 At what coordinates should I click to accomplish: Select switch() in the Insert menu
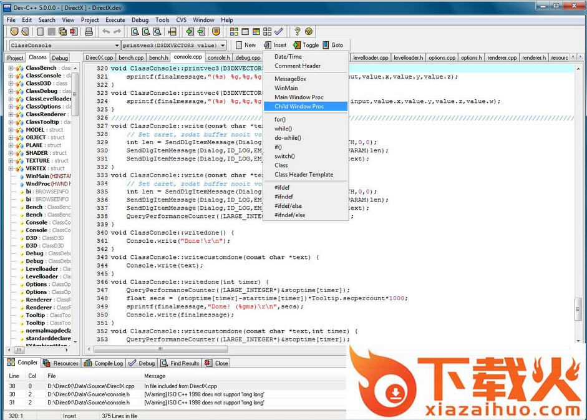306,156
